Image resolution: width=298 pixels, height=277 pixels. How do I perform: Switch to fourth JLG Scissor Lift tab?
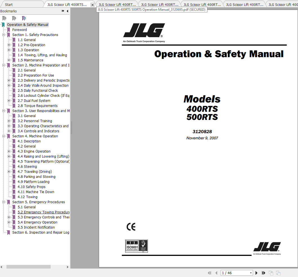(202, 5)
